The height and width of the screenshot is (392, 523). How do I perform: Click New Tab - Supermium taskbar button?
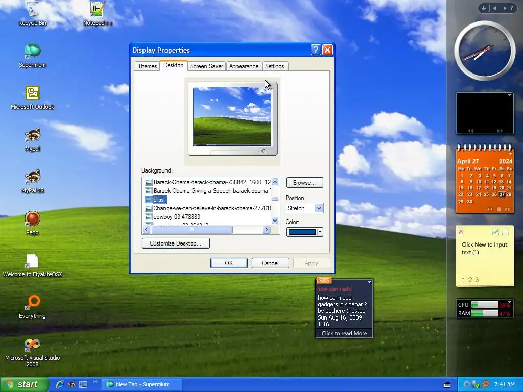coord(142,384)
